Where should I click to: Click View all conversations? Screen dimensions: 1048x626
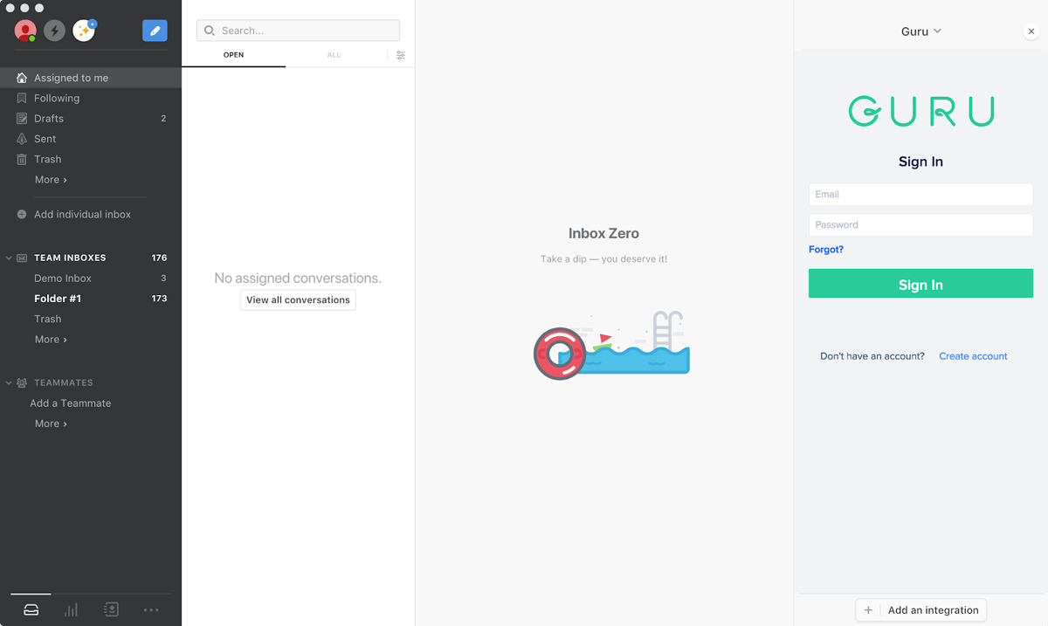click(298, 299)
